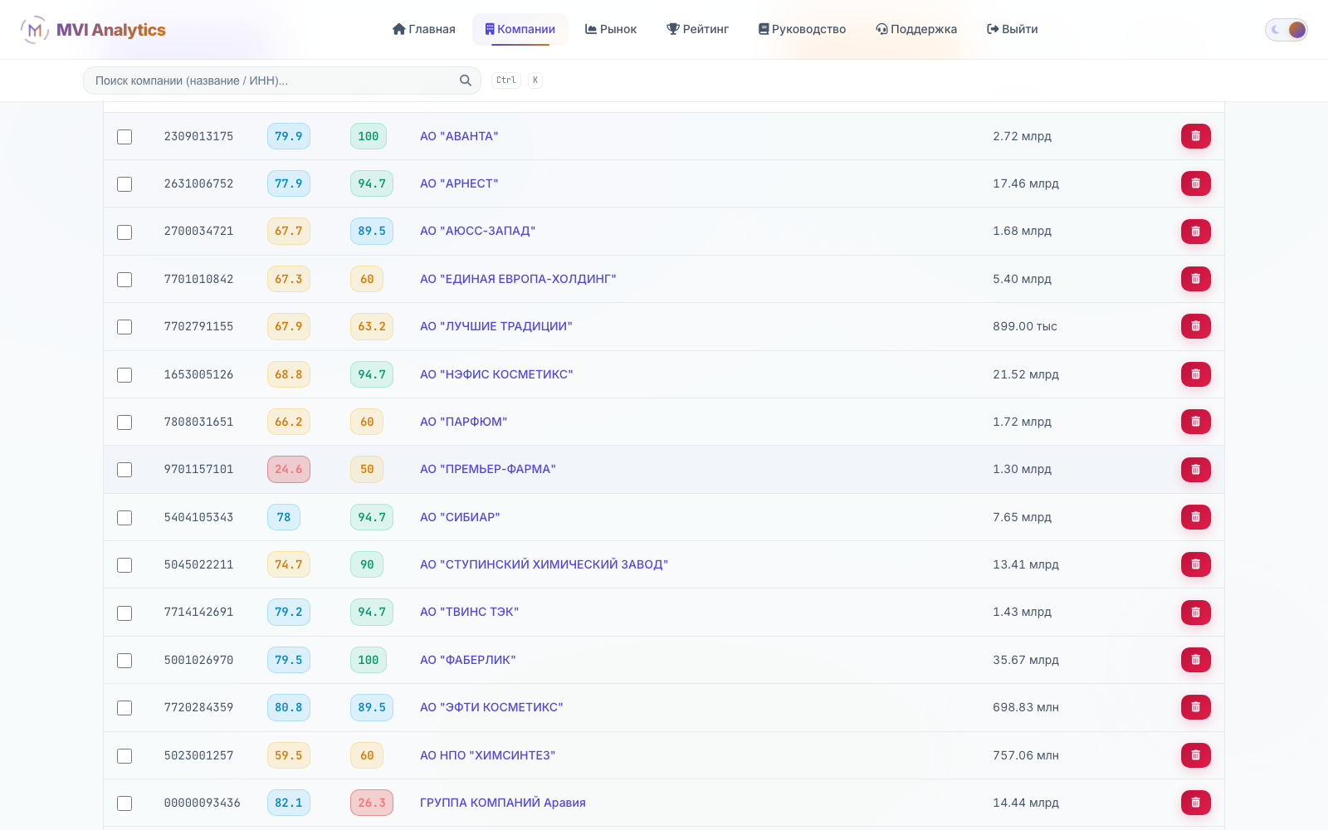This screenshot has width=1328, height=830.
Task: Click trash icon for АО "ЛУЧШИЕ ТРАДИЦИИ"
Action: (x=1195, y=326)
